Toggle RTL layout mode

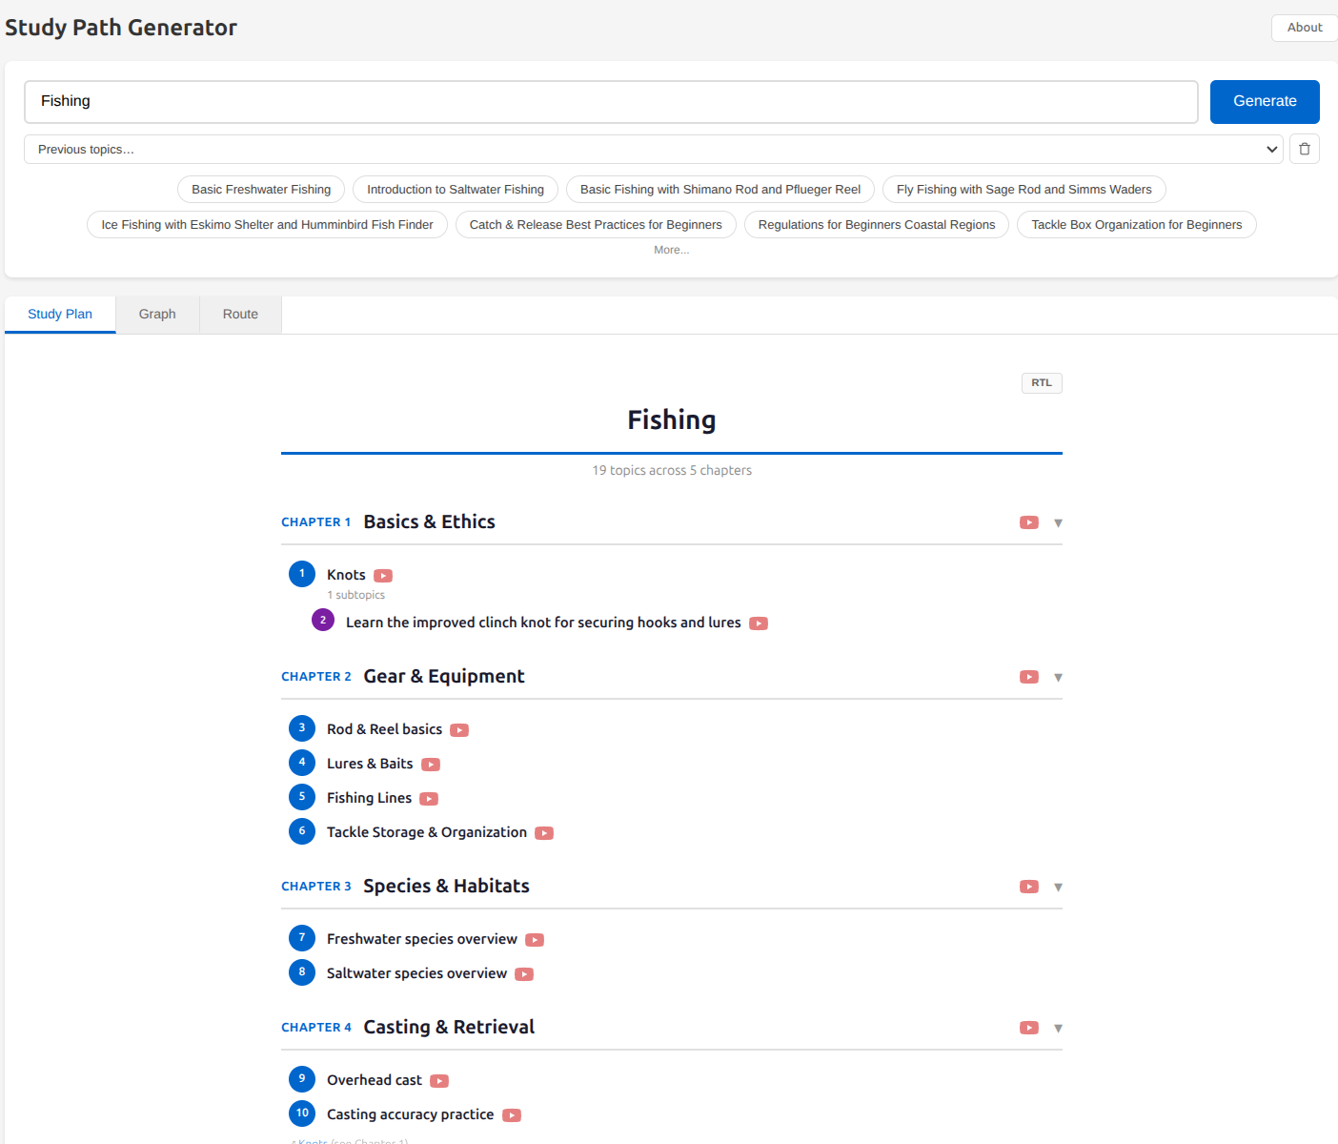[x=1041, y=382]
